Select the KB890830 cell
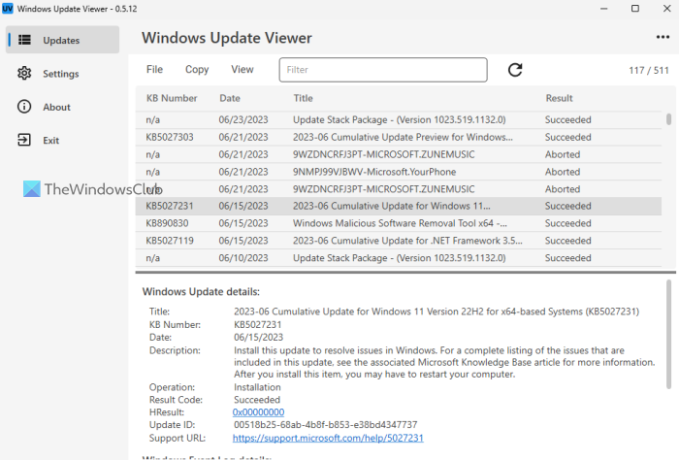The height and width of the screenshot is (460, 679). pyautogui.click(x=167, y=223)
